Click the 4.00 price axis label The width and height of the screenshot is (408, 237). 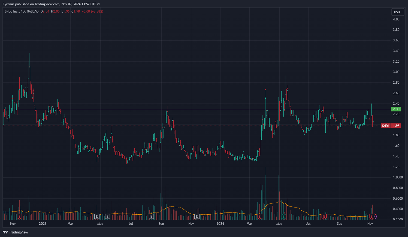pyautogui.click(x=396, y=19)
